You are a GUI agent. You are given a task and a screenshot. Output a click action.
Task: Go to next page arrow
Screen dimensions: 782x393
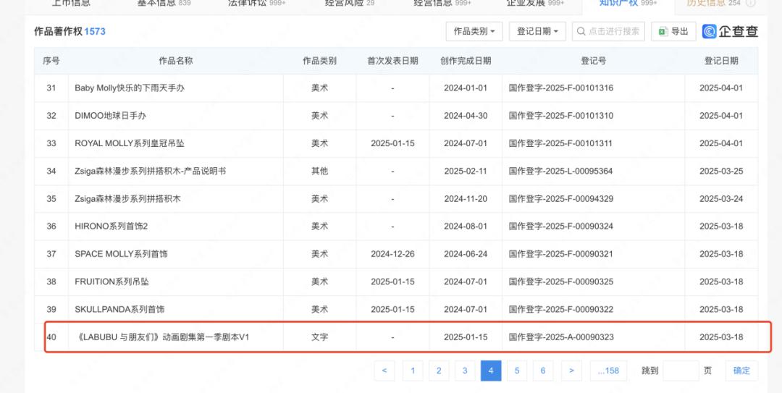(571, 371)
